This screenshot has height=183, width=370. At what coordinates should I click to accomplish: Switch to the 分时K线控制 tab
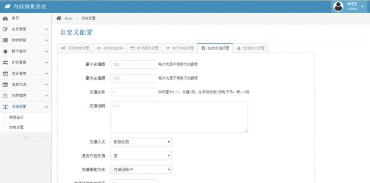tap(110, 48)
